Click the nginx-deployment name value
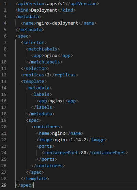The width and height of the screenshot is (137, 190). pos(57,23)
